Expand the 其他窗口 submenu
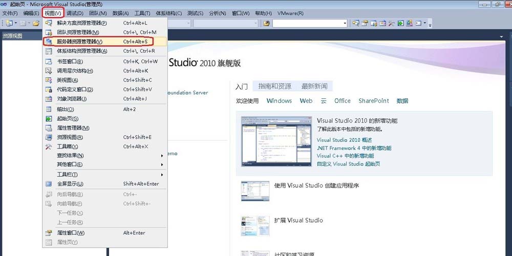Viewport: 512px width, 256px height. tap(105, 164)
